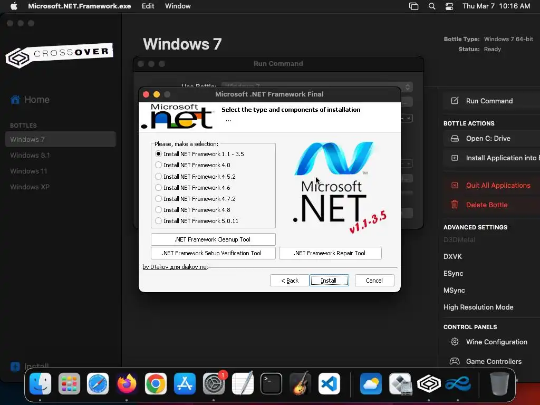Open Trash from the Dock
This screenshot has width=540, height=405.
(500, 384)
